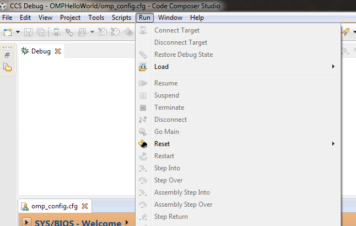Click the Save All toolbar icon
The width and height of the screenshot is (356, 226).
[x=41, y=32]
